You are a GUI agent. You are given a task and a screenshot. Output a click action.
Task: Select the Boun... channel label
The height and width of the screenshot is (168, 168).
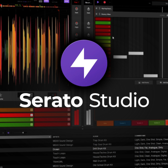(89, 2)
